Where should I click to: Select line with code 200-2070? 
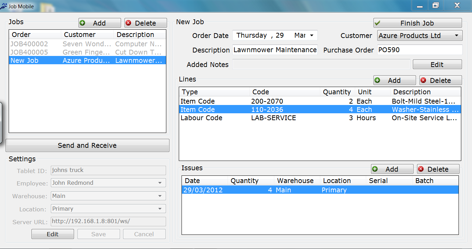click(320, 101)
